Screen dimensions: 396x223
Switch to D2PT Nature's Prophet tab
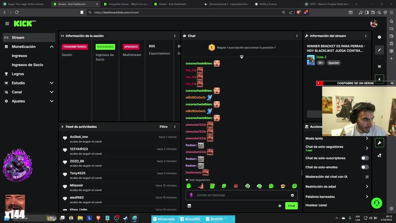327,4
